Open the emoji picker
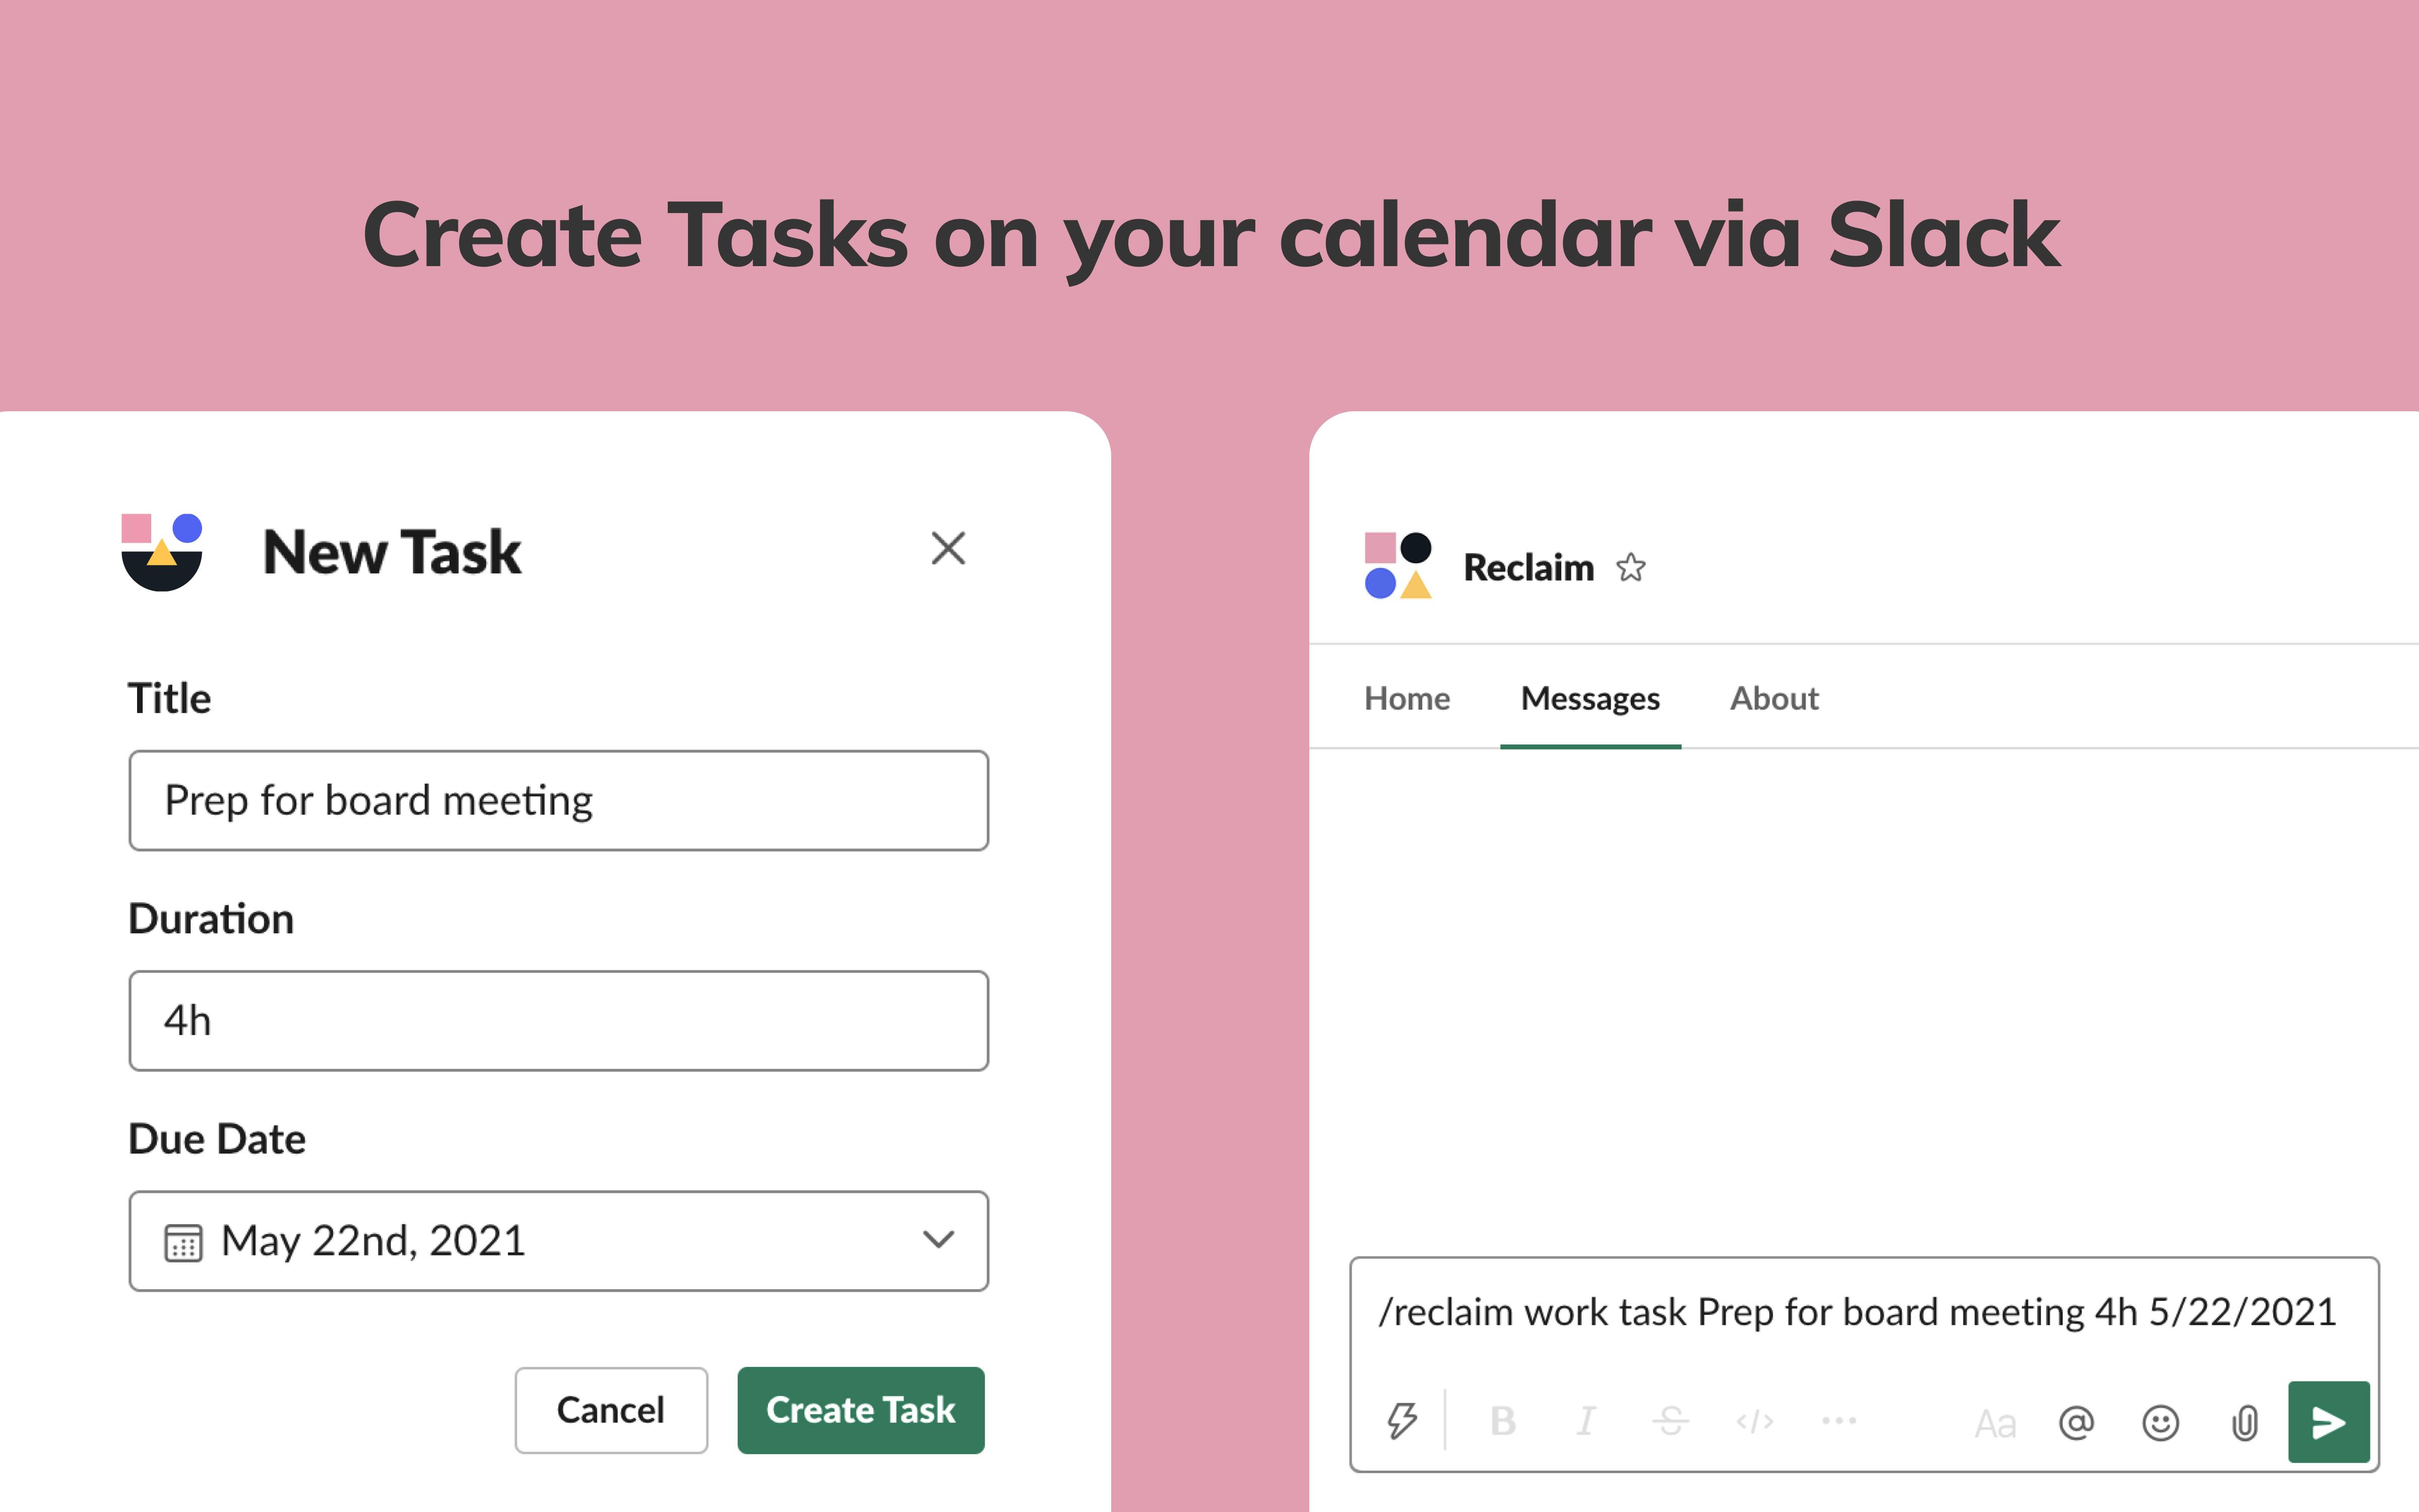 [2160, 1422]
